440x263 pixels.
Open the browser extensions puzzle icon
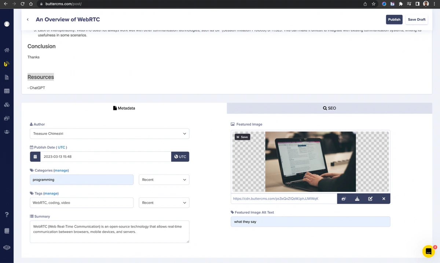(x=401, y=4)
